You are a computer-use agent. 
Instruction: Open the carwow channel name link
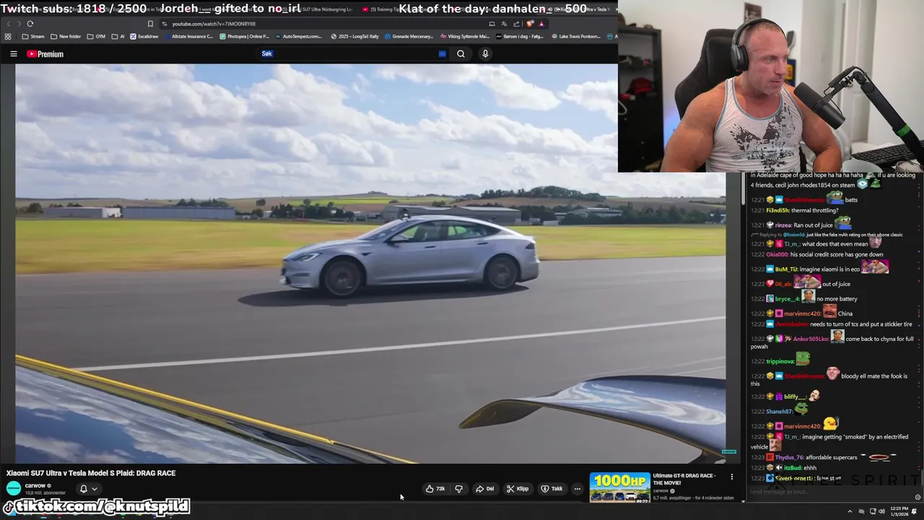tap(35, 485)
